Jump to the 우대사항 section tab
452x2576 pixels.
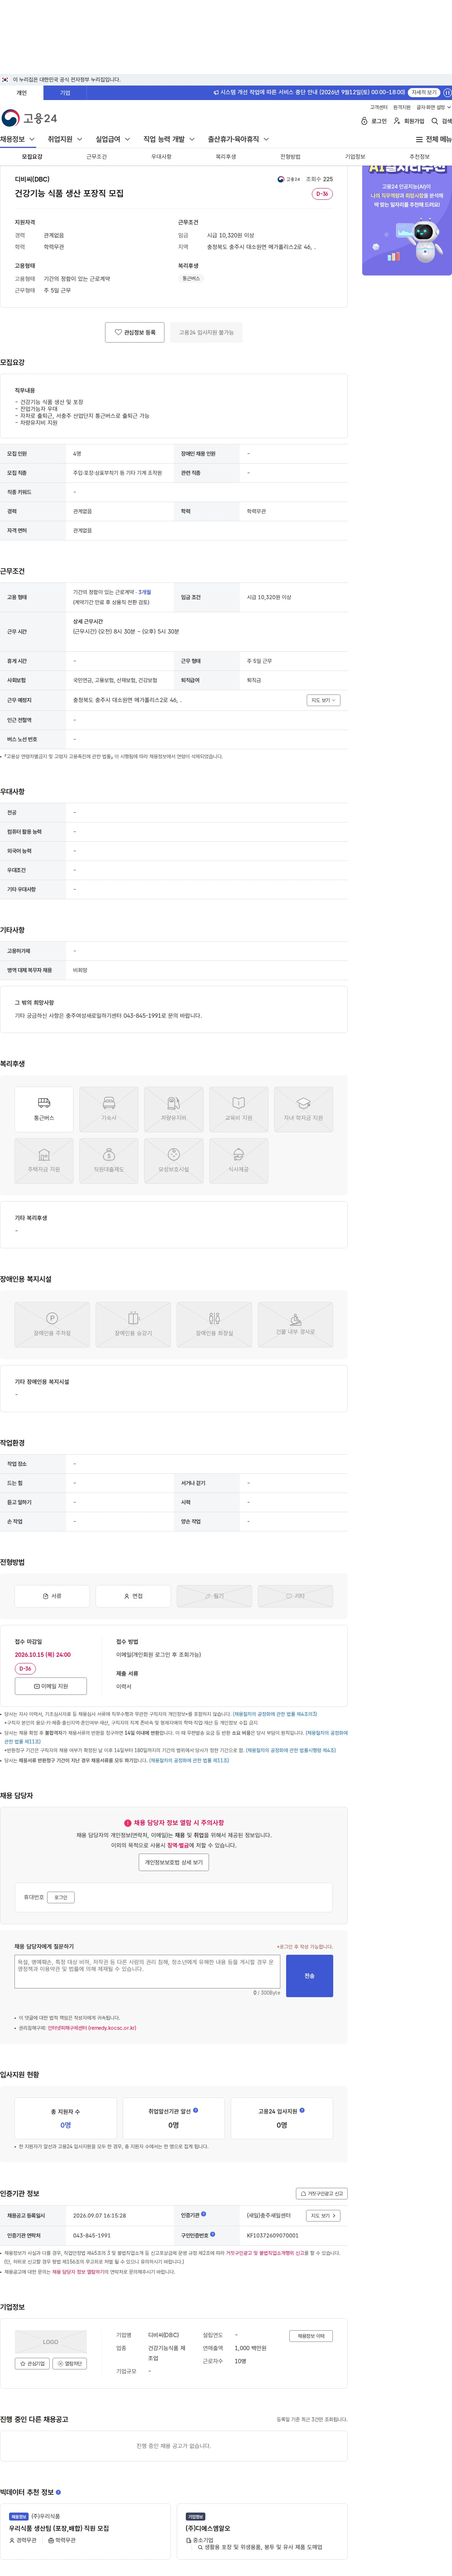coord(161,157)
